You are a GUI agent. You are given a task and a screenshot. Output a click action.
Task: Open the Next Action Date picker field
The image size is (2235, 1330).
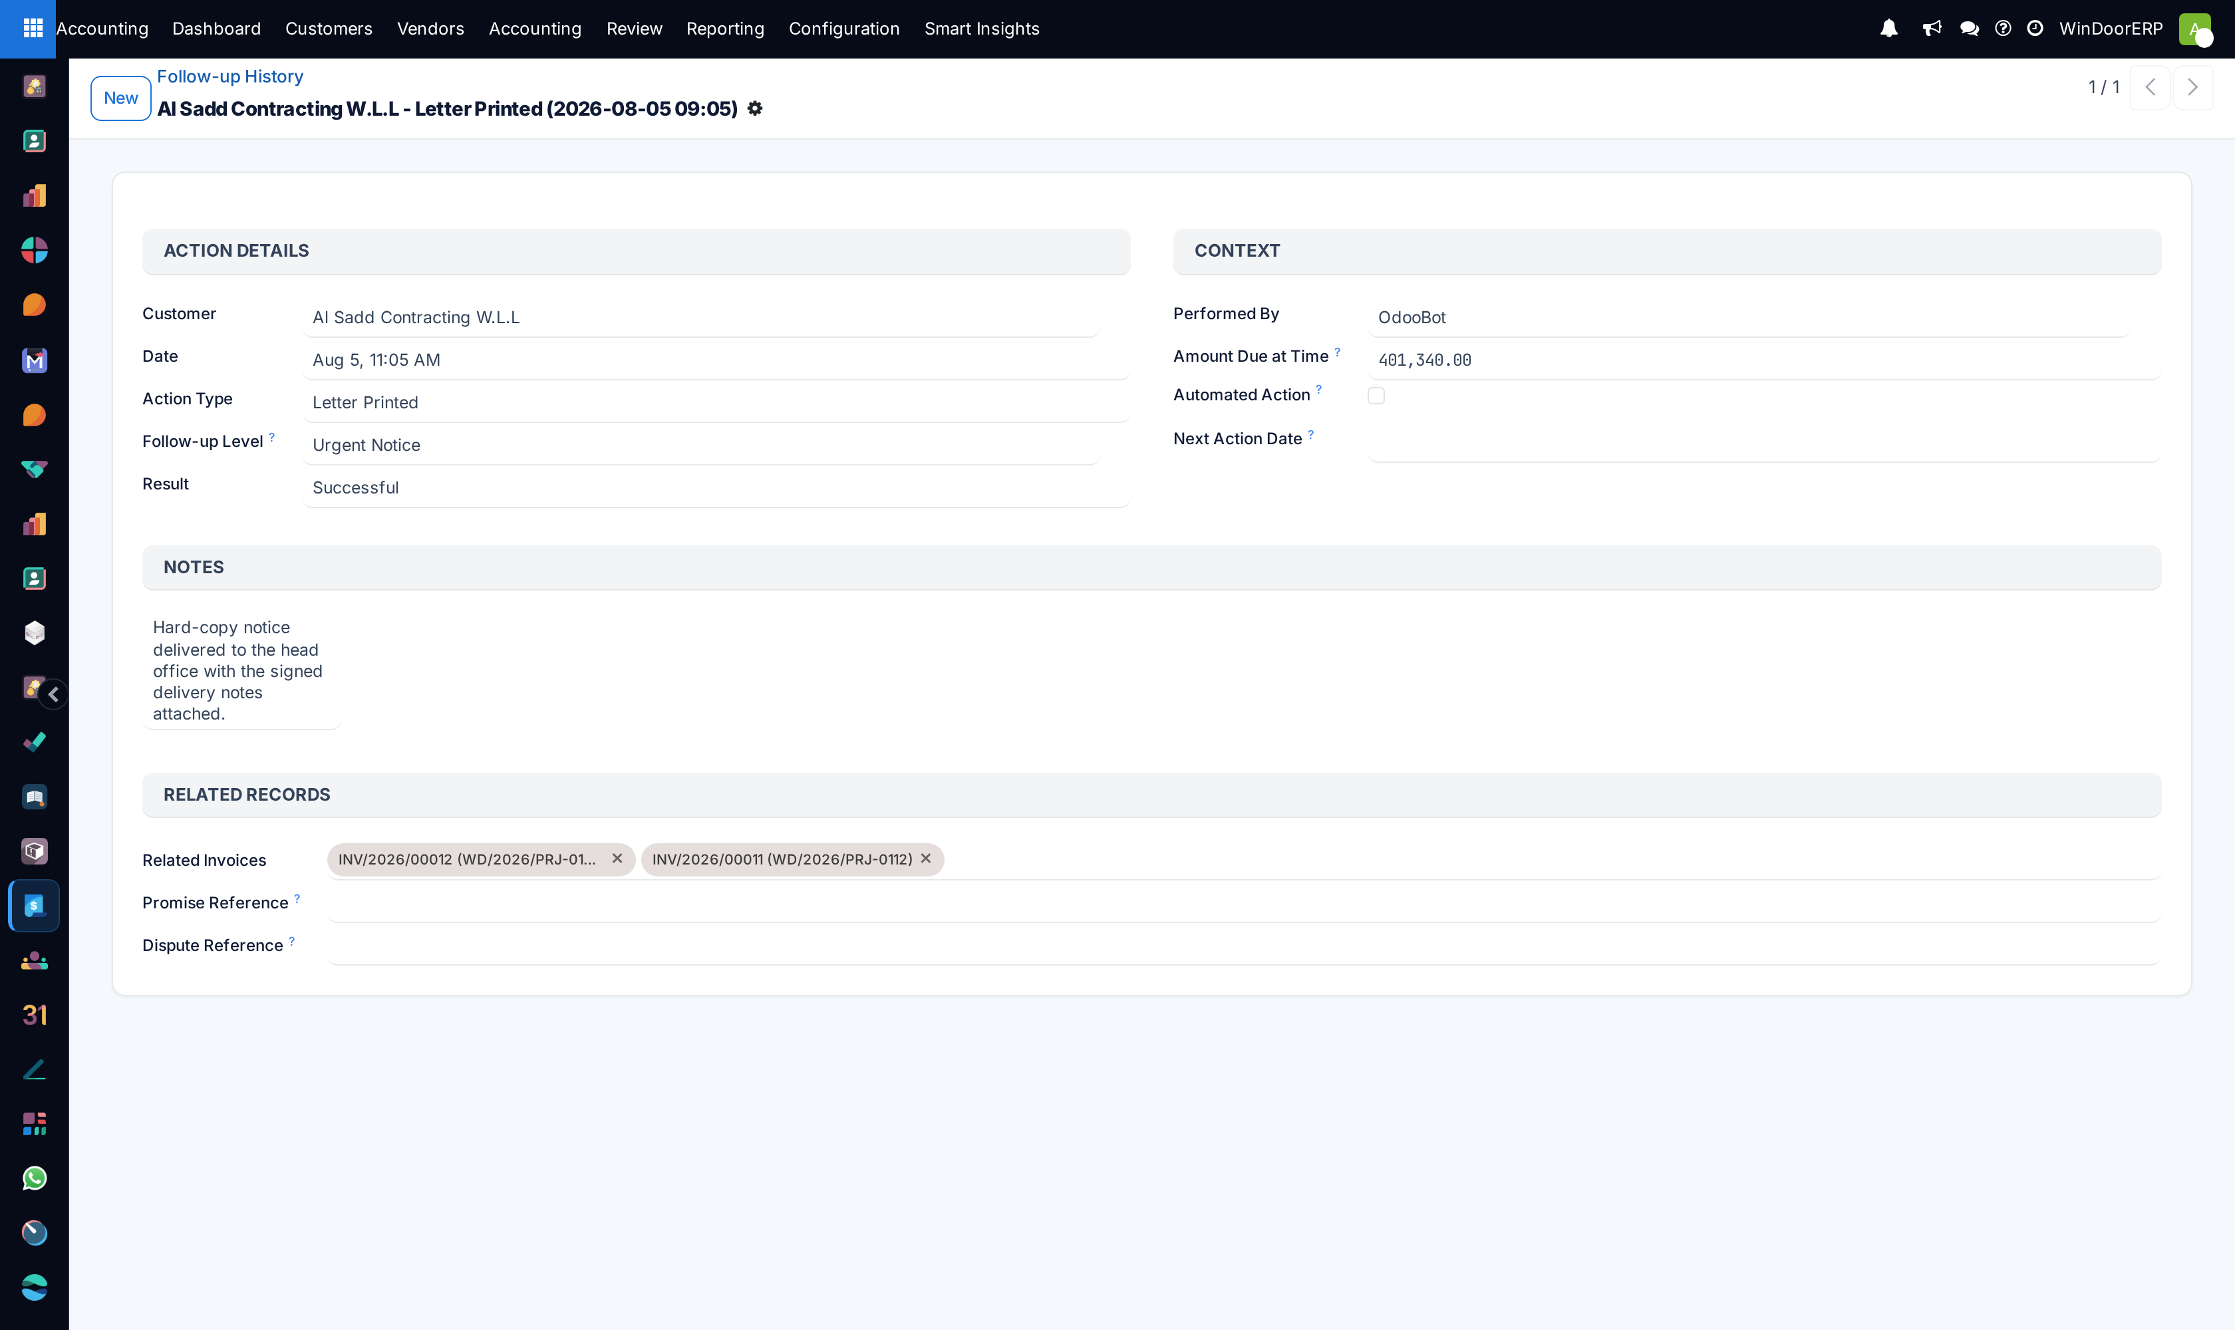1763,443
